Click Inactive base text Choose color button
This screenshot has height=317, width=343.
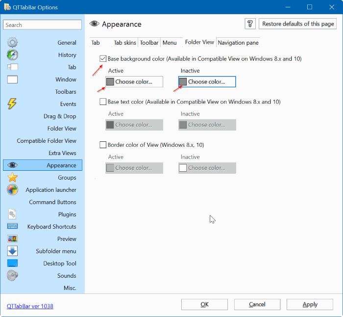pyautogui.click(x=207, y=125)
